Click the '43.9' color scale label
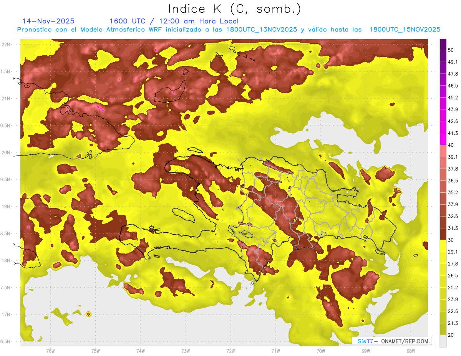 point(453,109)
